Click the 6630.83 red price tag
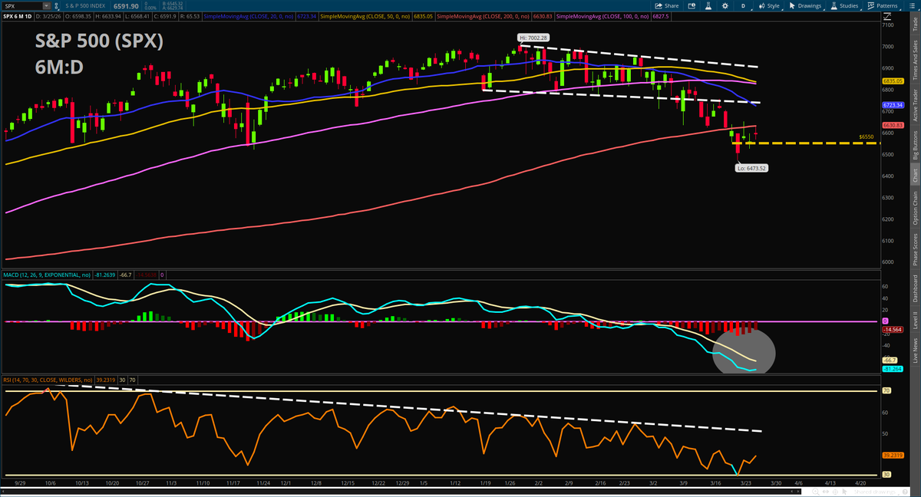The width and height of the screenshot is (921, 497). click(892, 125)
